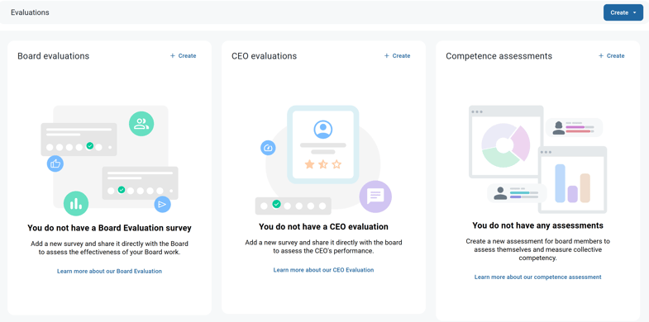Image resolution: width=649 pixels, height=322 pixels.
Task: Click the Board evaluations card heading
Action: 54,56
